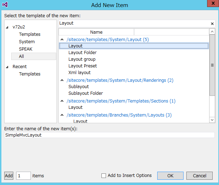Close the Add New Item dialog

coord(213,3)
